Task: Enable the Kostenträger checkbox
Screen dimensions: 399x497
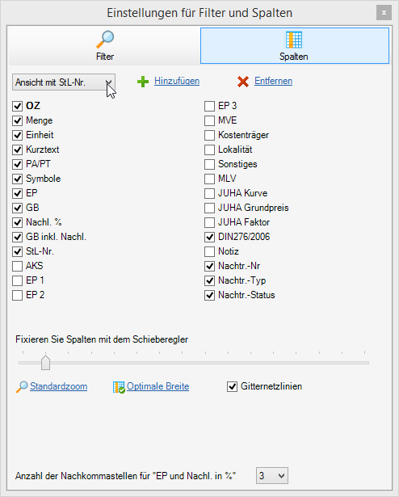Action: tap(209, 135)
